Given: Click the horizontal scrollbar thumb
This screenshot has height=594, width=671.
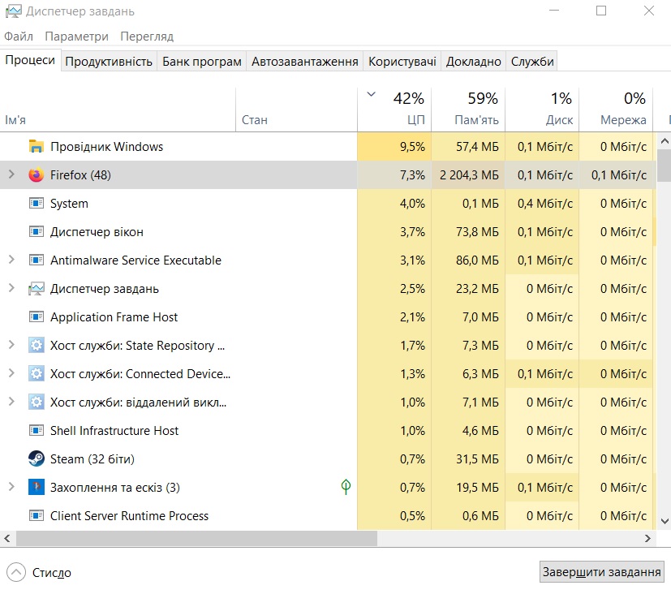Looking at the screenshot, I should pyautogui.click(x=196, y=538).
